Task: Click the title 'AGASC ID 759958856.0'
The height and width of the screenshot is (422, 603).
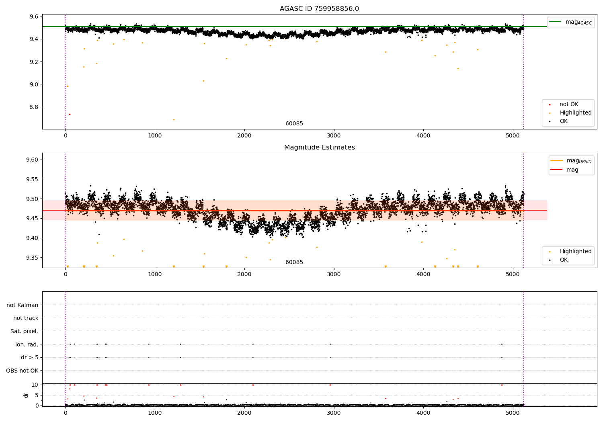Action: click(x=319, y=9)
